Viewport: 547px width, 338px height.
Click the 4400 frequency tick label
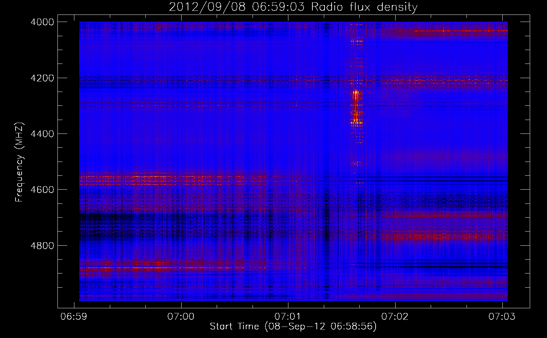click(x=42, y=134)
